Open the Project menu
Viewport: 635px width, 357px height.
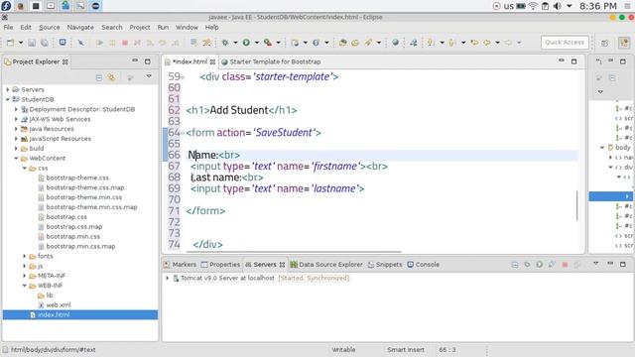tap(140, 27)
